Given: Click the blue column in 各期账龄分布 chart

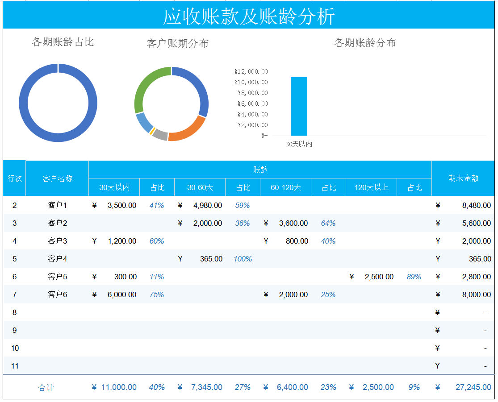Looking at the screenshot, I should pyautogui.click(x=298, y=107).
